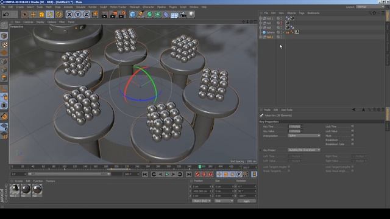
Task: Toggle visibility dots of Null.1 object
Action: pyautogui.click(x=282, y=18)
